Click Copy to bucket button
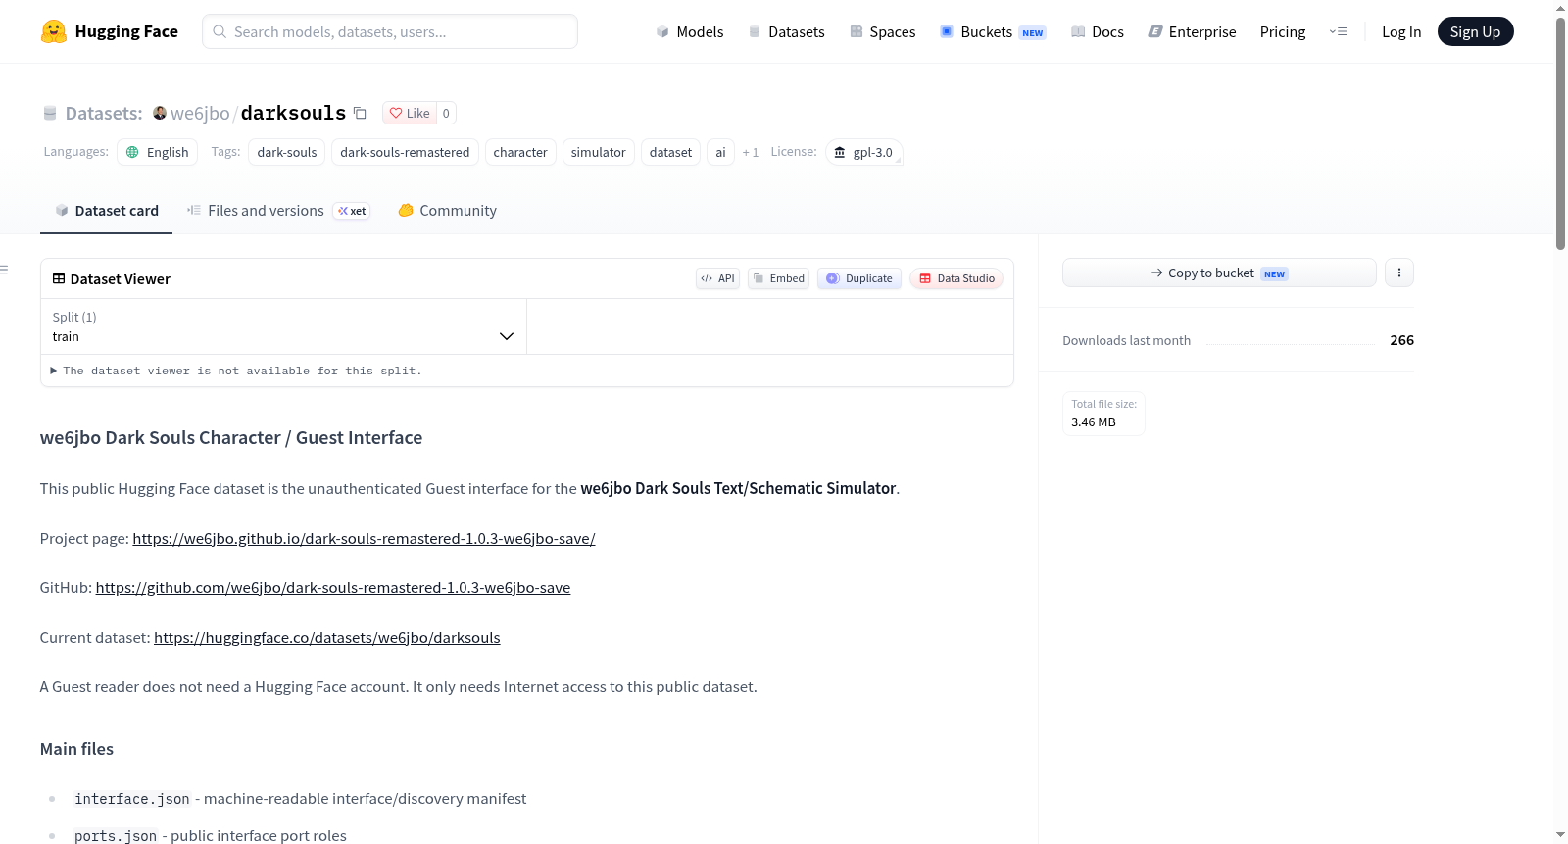1568x844 pixels. (x=1219, y=273)
